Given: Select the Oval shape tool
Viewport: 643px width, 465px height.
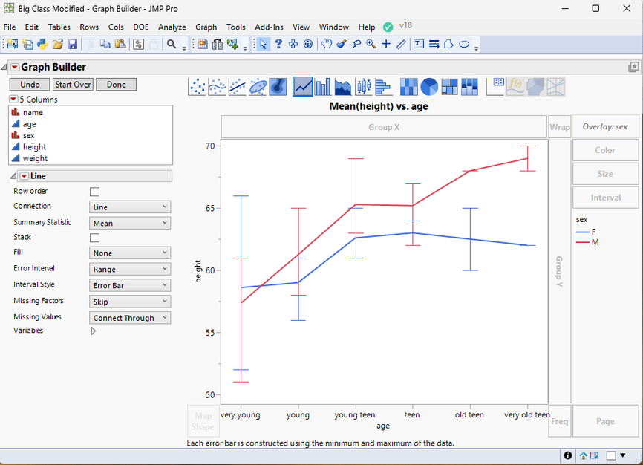Looking at the screenshot, I should (464, 44).
